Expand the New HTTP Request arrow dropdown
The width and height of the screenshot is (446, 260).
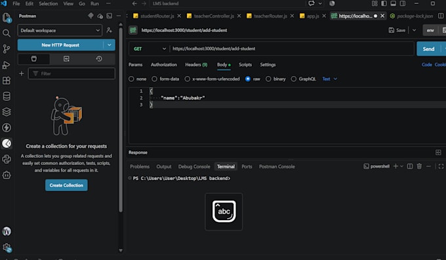pyautogui.click(x=110, y=45)
